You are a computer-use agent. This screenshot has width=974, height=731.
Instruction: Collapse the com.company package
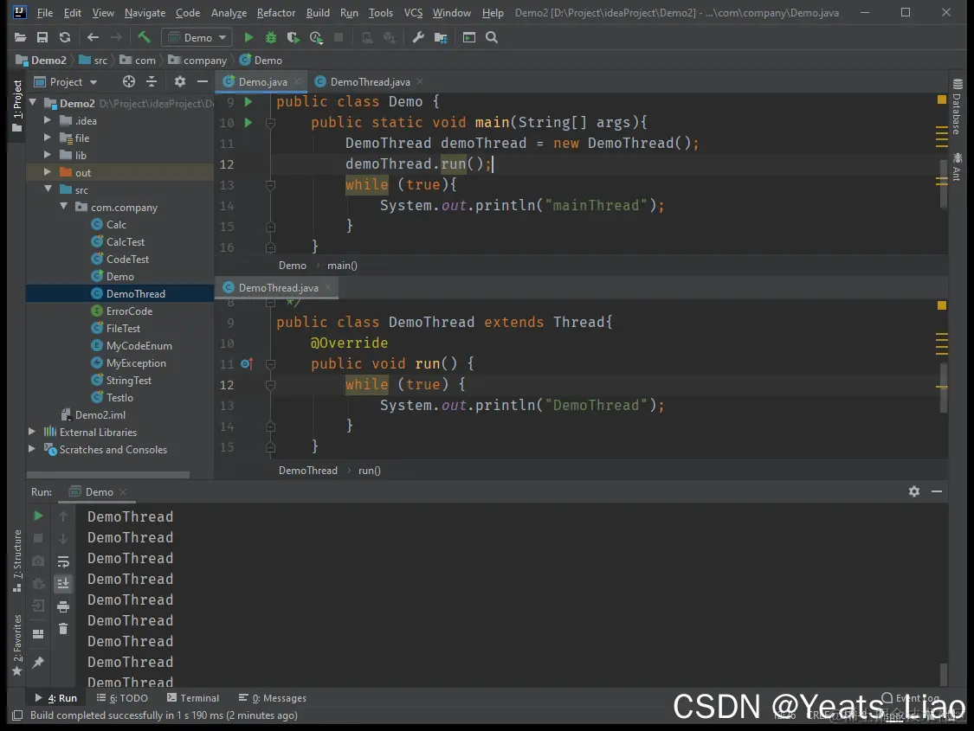(64, 207)
